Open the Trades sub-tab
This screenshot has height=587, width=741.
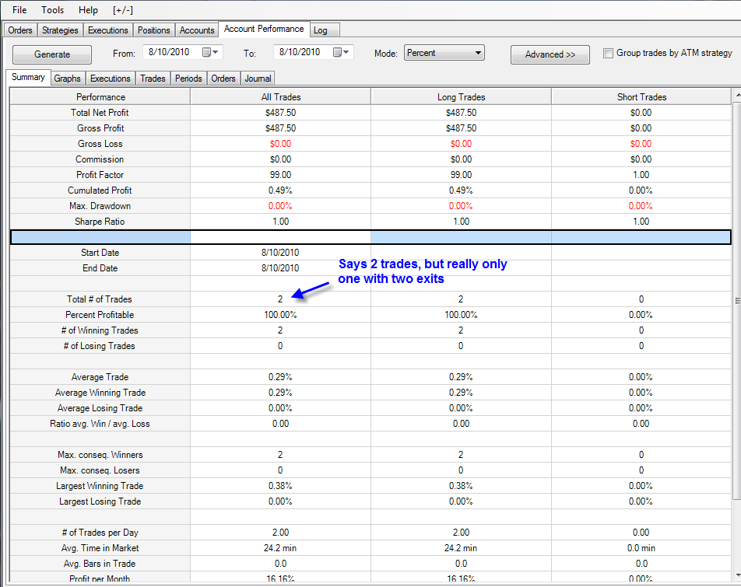coord(153,79)
